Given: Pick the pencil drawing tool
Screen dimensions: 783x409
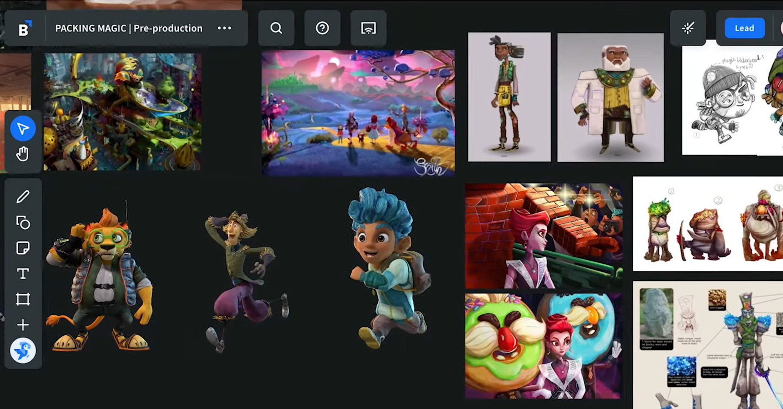Looking at the screenshot, I should point(23,197).
